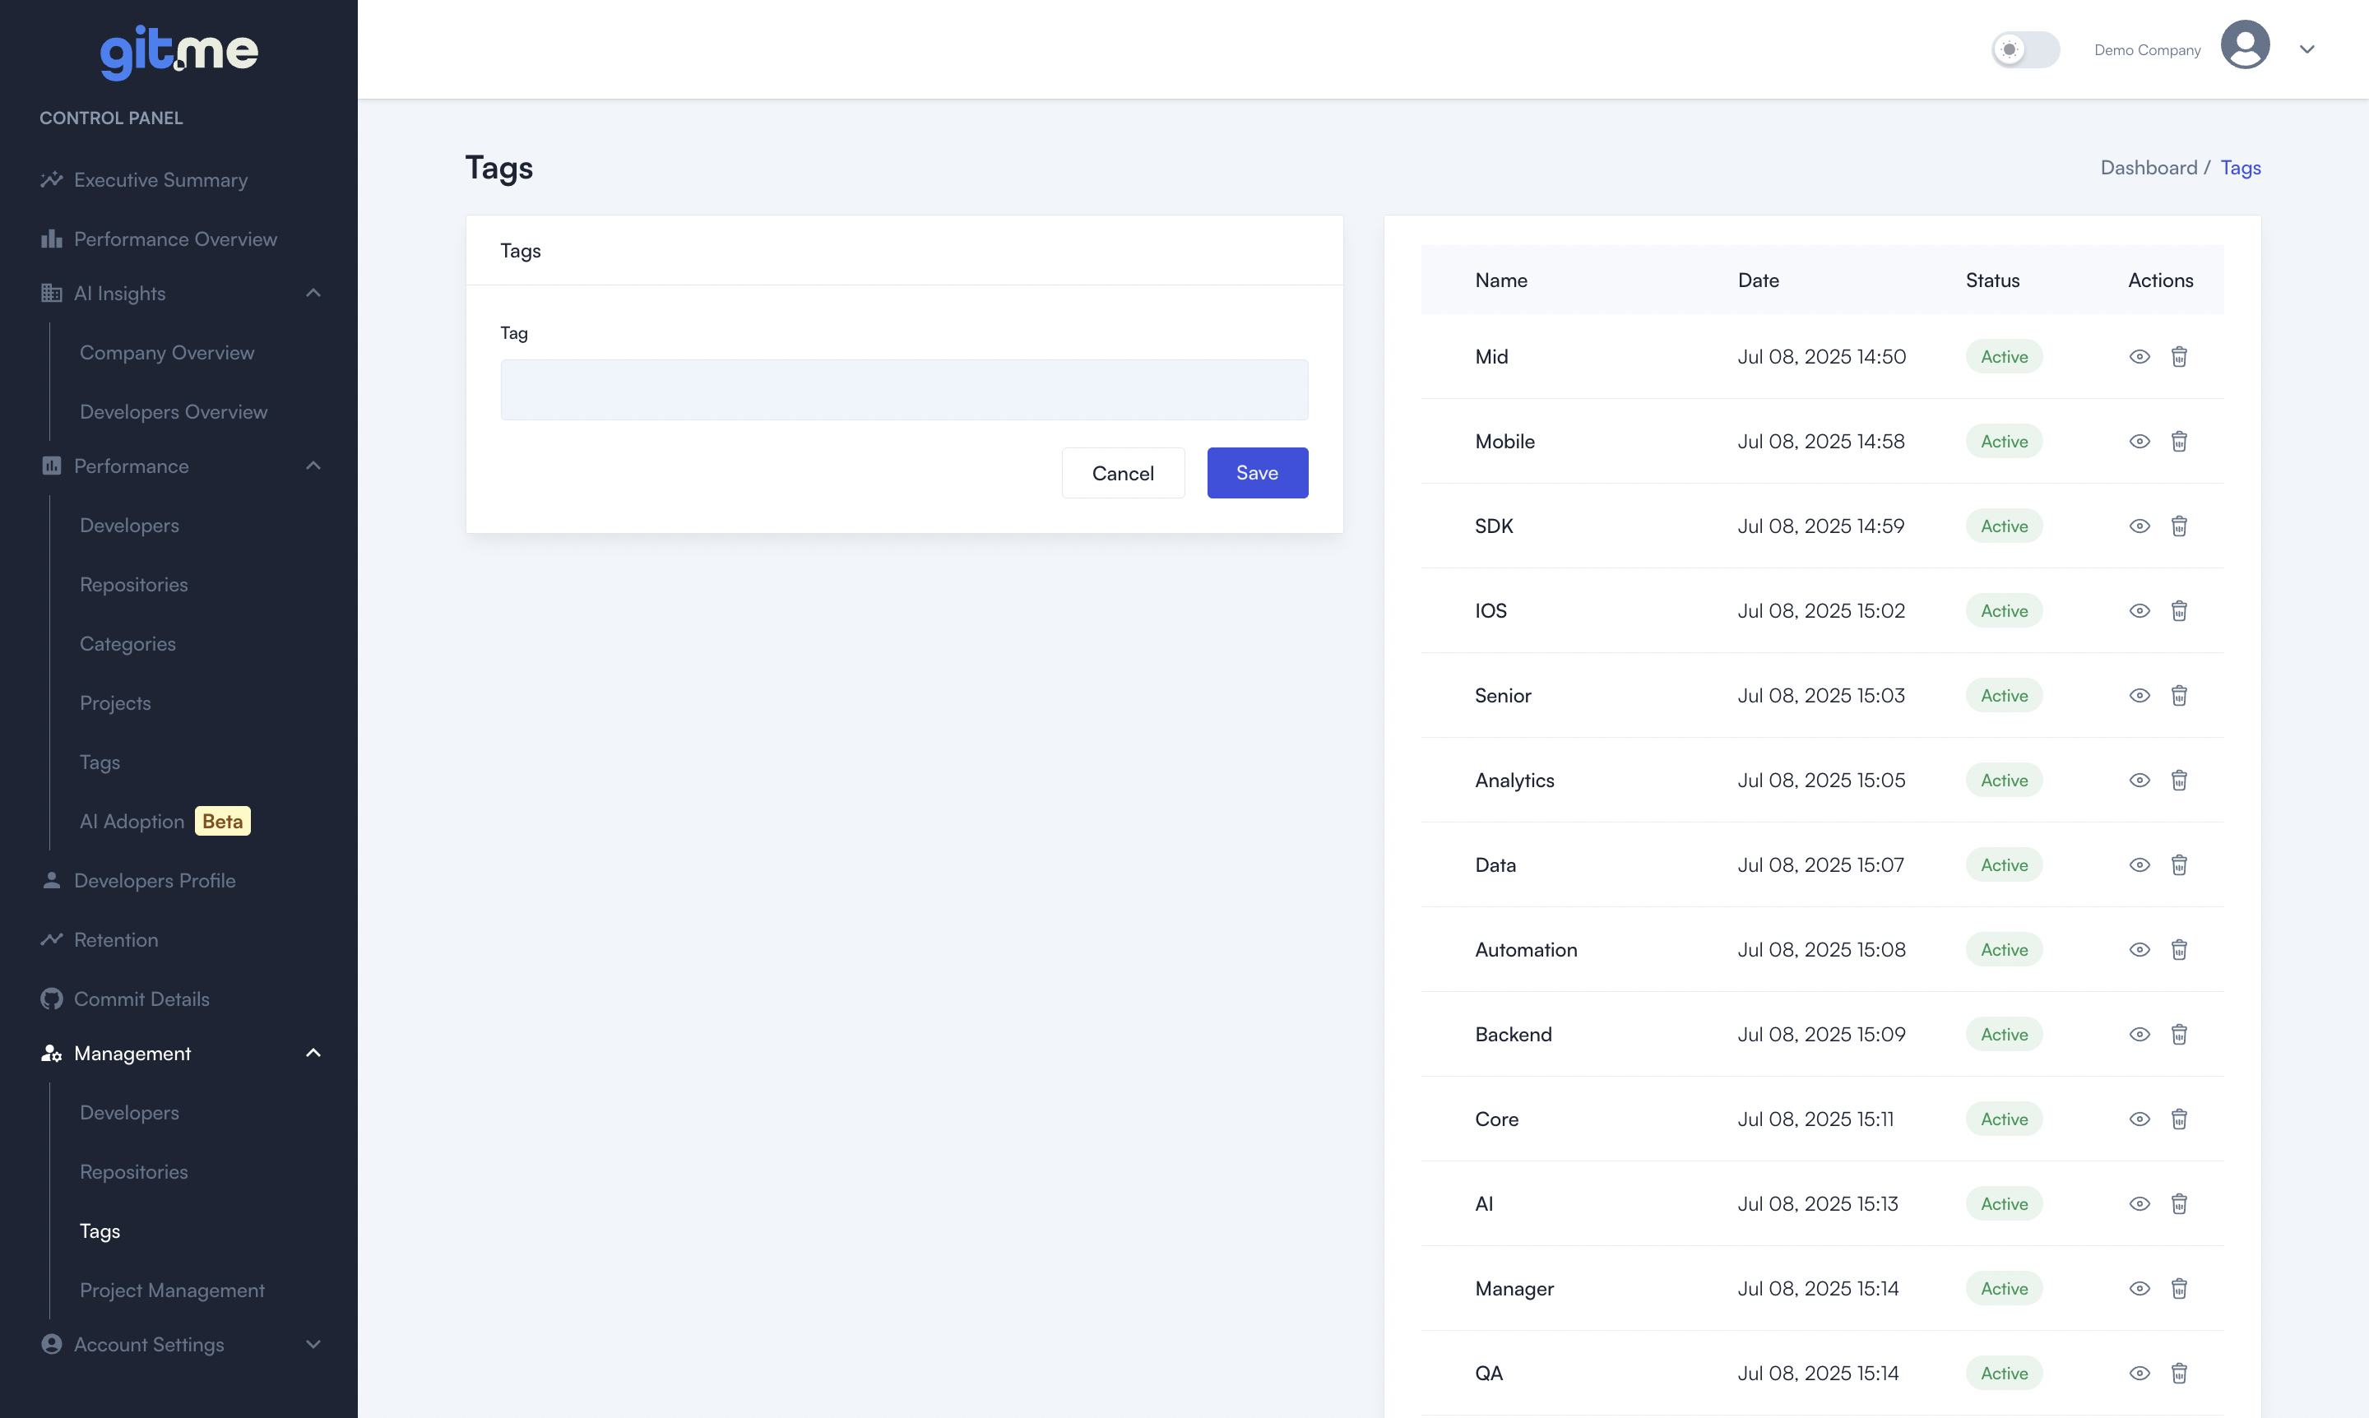Open Commit Details from the sidebar
Screen dimensions: 2369x1418
coord(141,999)
